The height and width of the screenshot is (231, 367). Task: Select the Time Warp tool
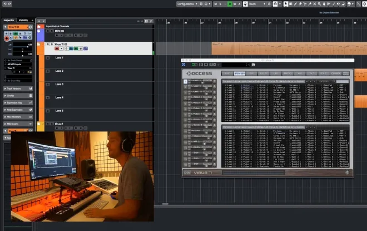coord(329,4)
